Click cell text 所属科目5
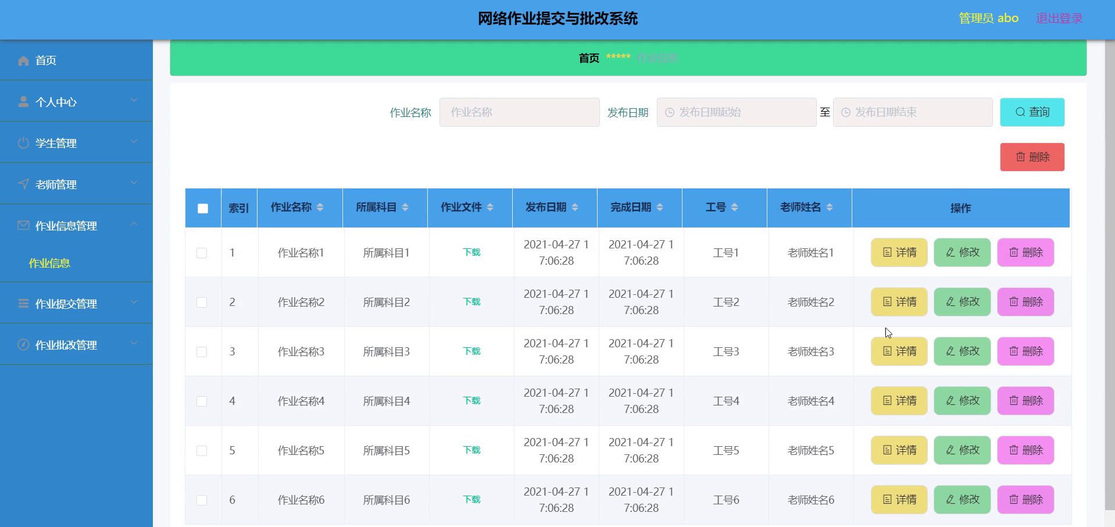 point(386,450)
